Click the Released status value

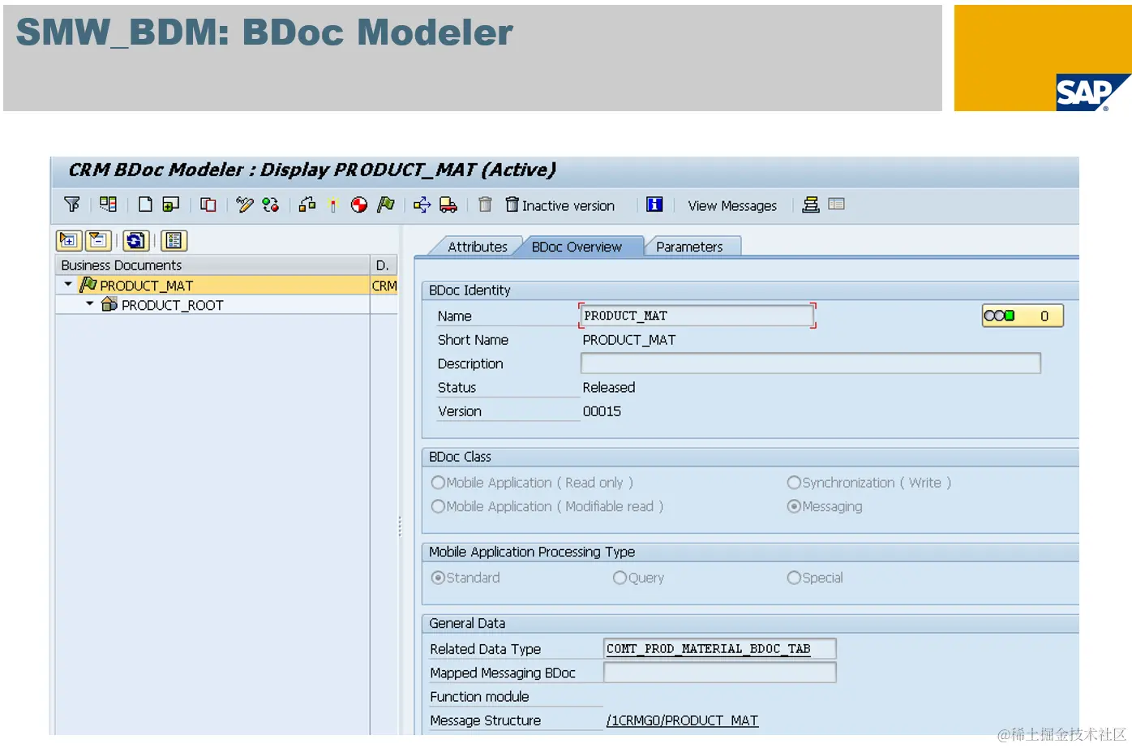tap(609, 388)
